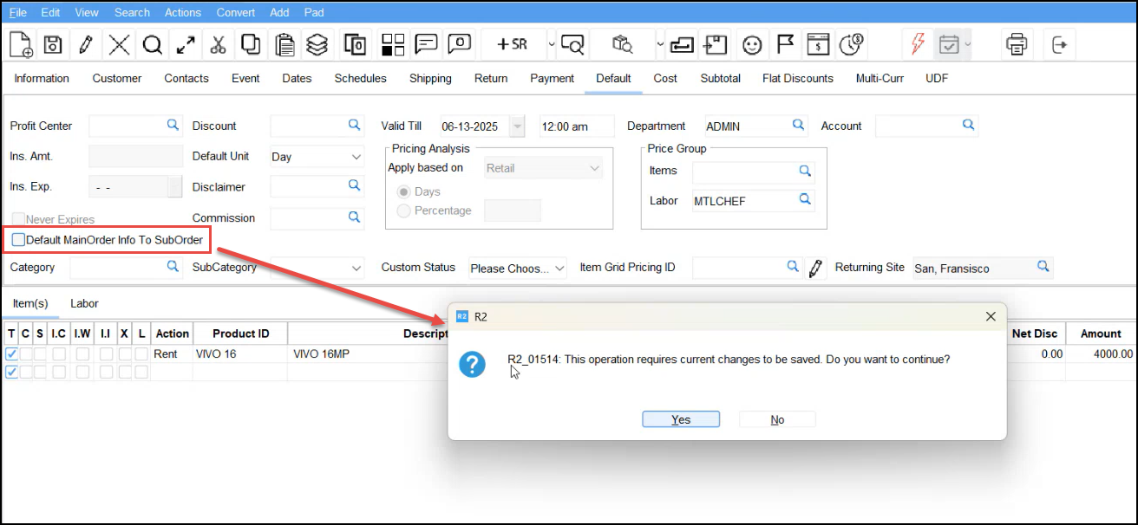
Task: Open the SubCategory dropdown
Action: point(317,269)
